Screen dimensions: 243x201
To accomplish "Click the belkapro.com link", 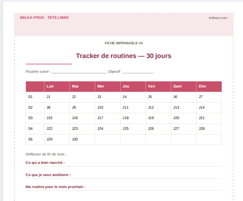I will coord(218,18).
